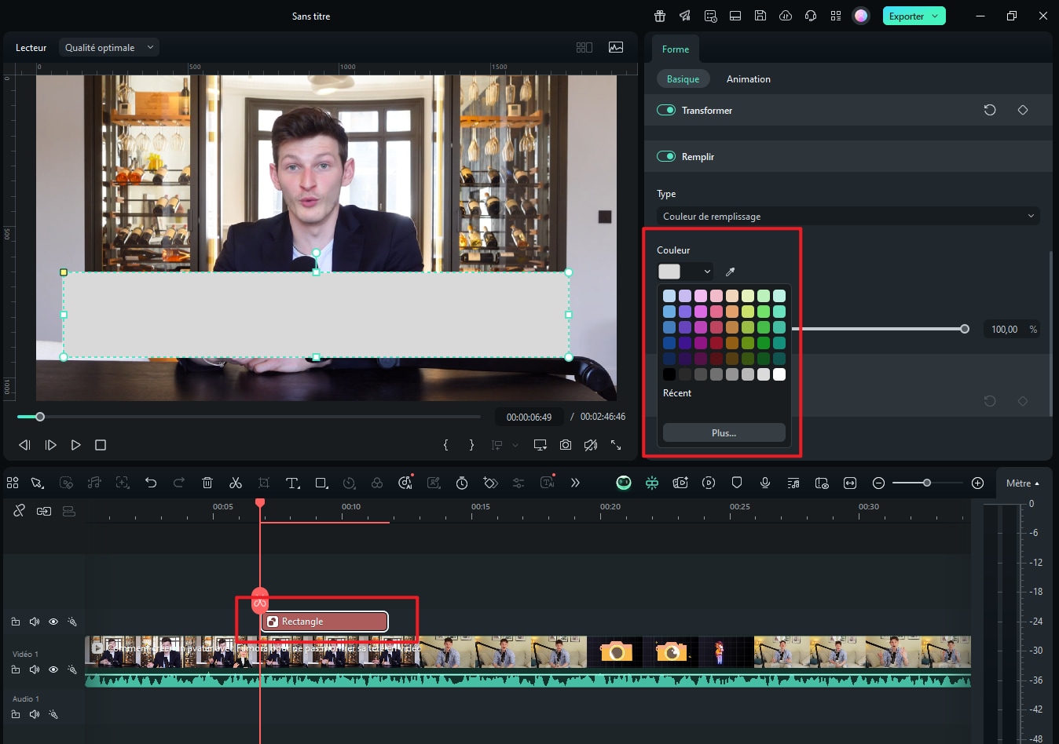Viewport: 1059px width, 744px height.
Task: Click the selection arrow tool in timeline
Action: pos(37,483)
